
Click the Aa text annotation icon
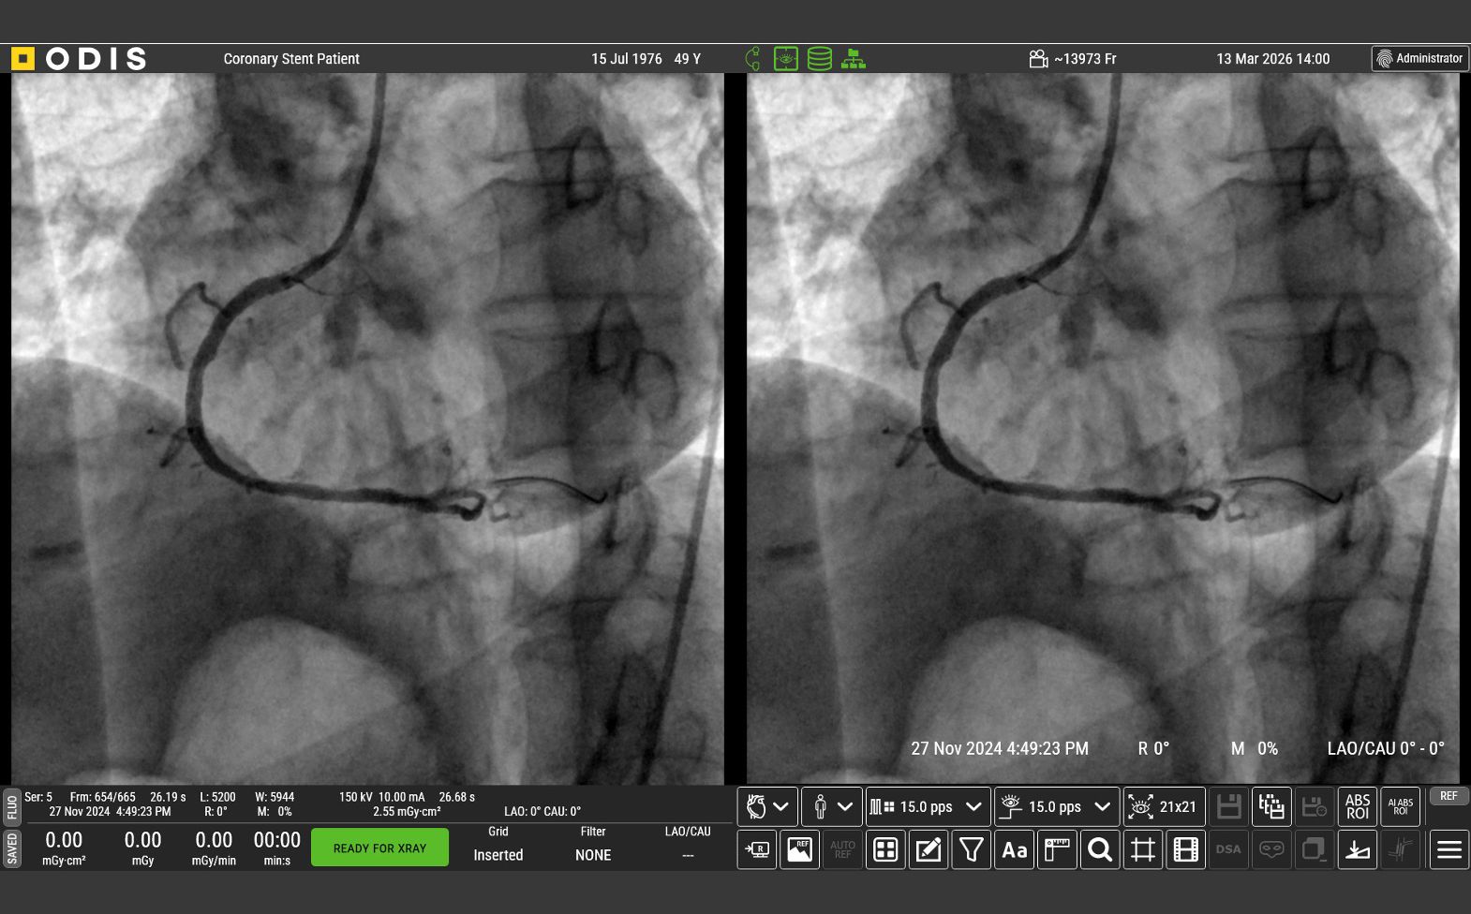tap(1015, 849)
